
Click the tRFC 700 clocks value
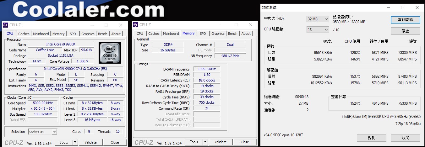click(207, 103)
